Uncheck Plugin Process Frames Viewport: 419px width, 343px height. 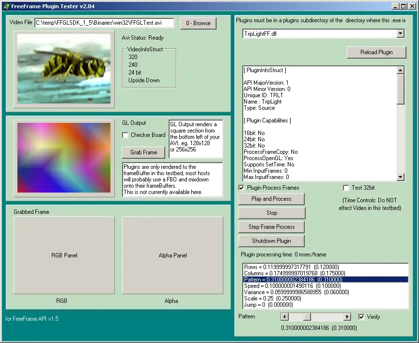241,188
